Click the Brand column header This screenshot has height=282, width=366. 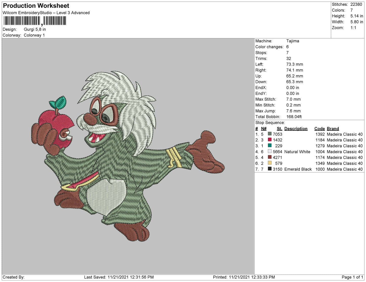tap(333, 129)
